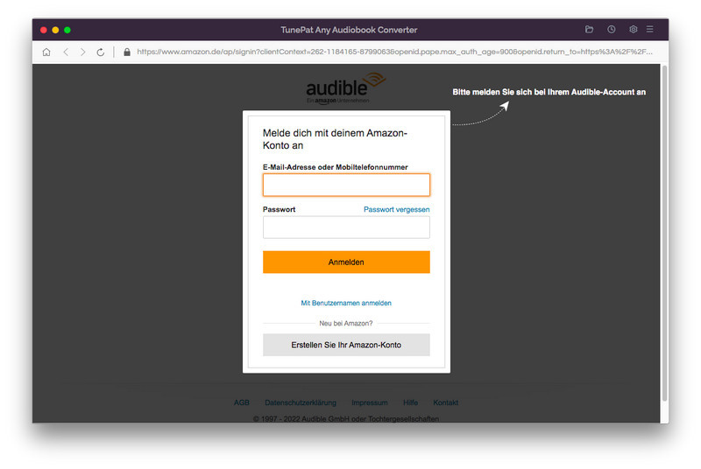The image size is (701, 469).
Task: Open the Impressum footer link
Action: click(x=370, y=402)
